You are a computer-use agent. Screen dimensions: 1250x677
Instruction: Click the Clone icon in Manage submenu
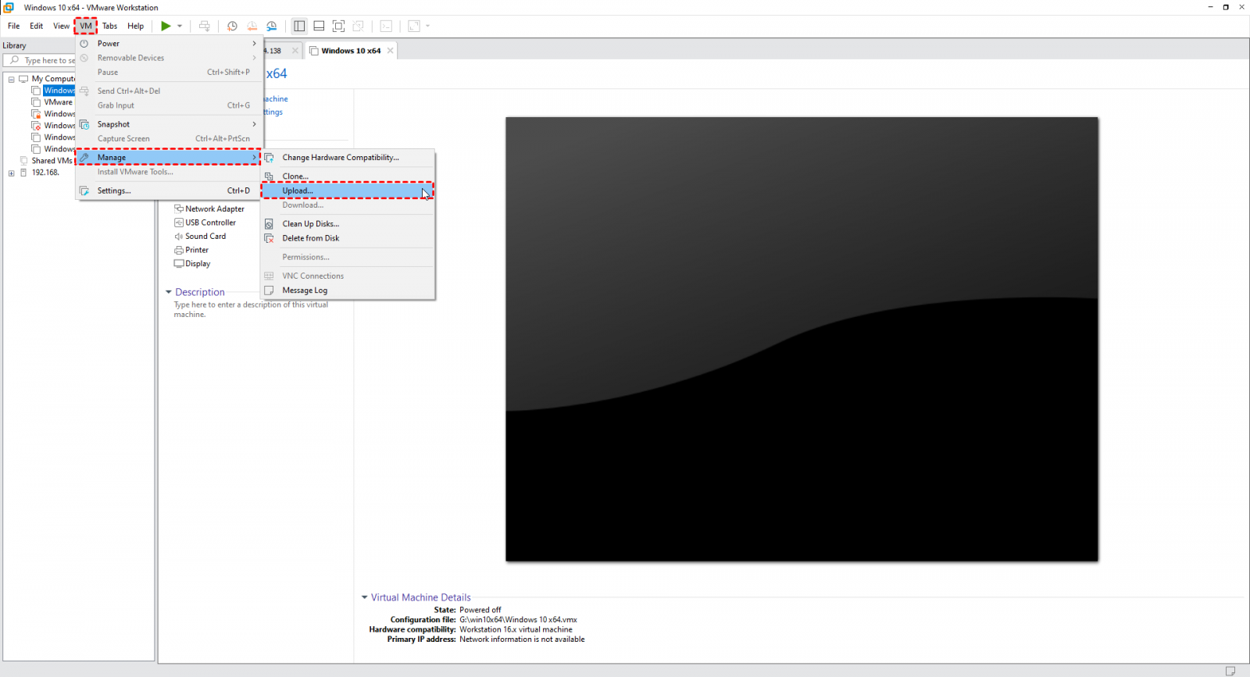tap(269, 176)
